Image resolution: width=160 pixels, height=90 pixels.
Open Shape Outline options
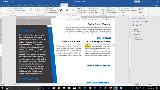[52, 10]
